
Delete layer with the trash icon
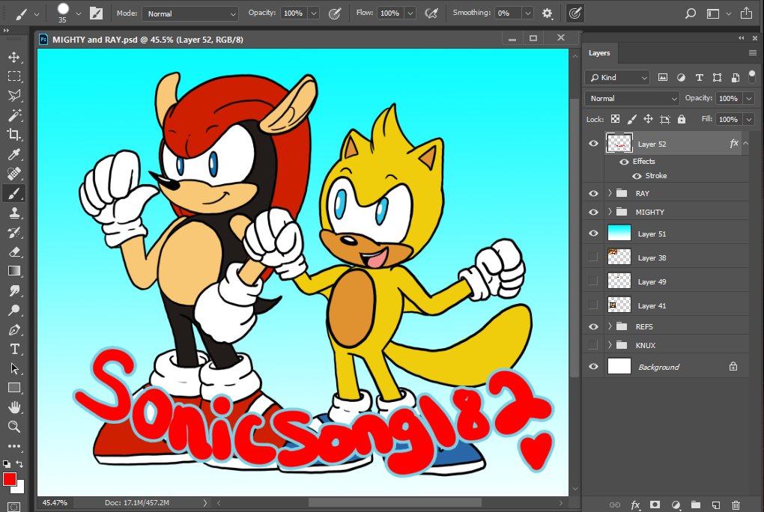[736, 505]
